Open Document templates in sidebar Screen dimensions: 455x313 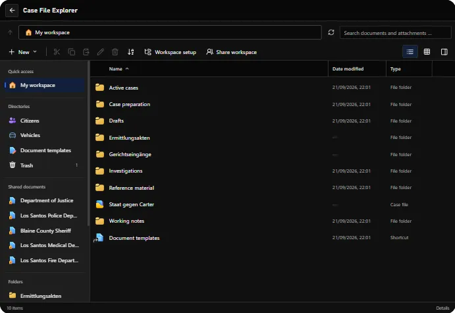pos(45,150)
